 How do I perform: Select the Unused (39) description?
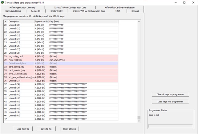click(14, 88)
